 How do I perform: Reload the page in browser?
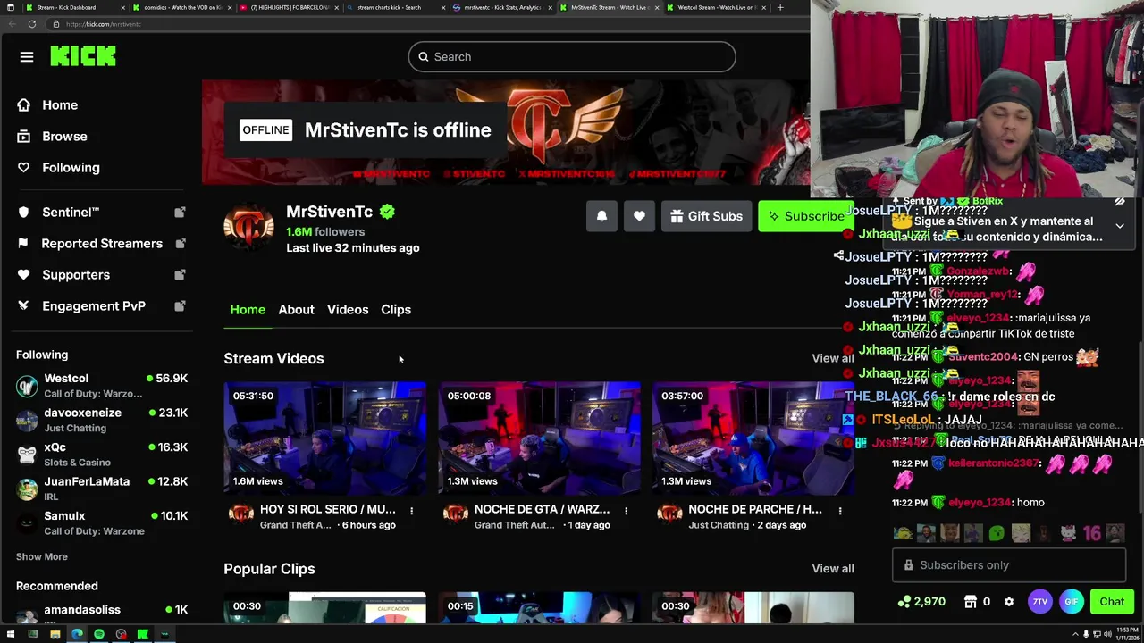32,24
